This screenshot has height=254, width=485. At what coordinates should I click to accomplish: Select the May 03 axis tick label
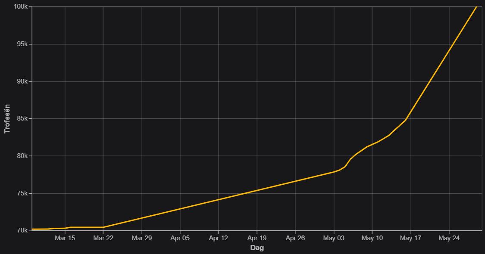tap(334, 238)
